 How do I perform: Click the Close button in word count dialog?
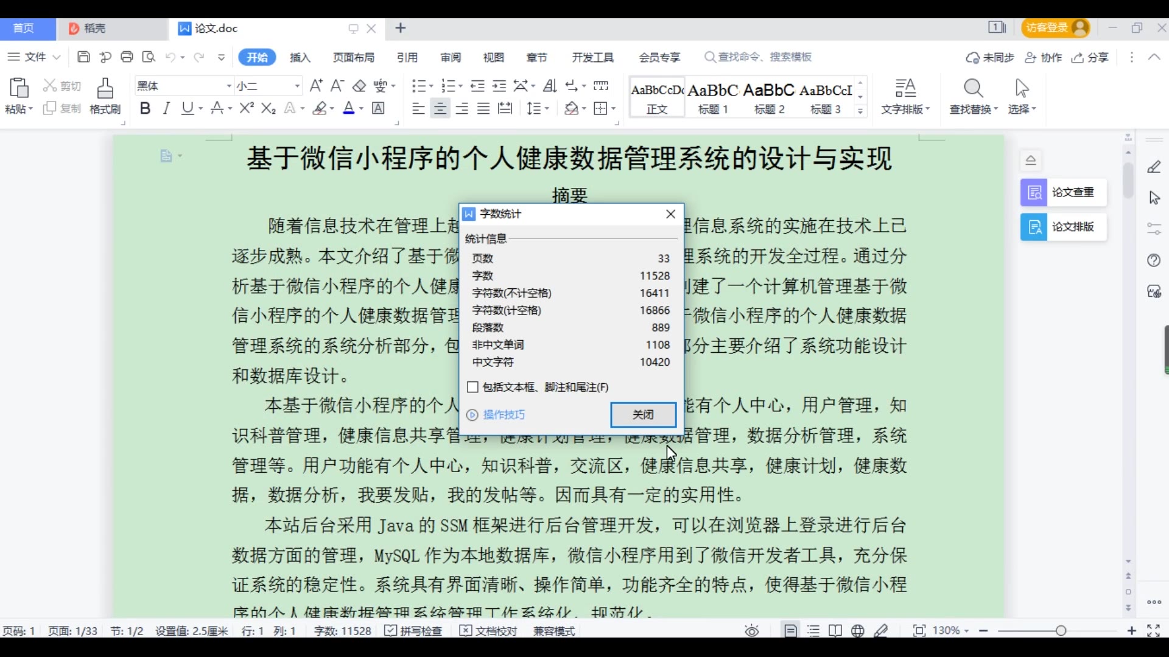click(643, 415)
